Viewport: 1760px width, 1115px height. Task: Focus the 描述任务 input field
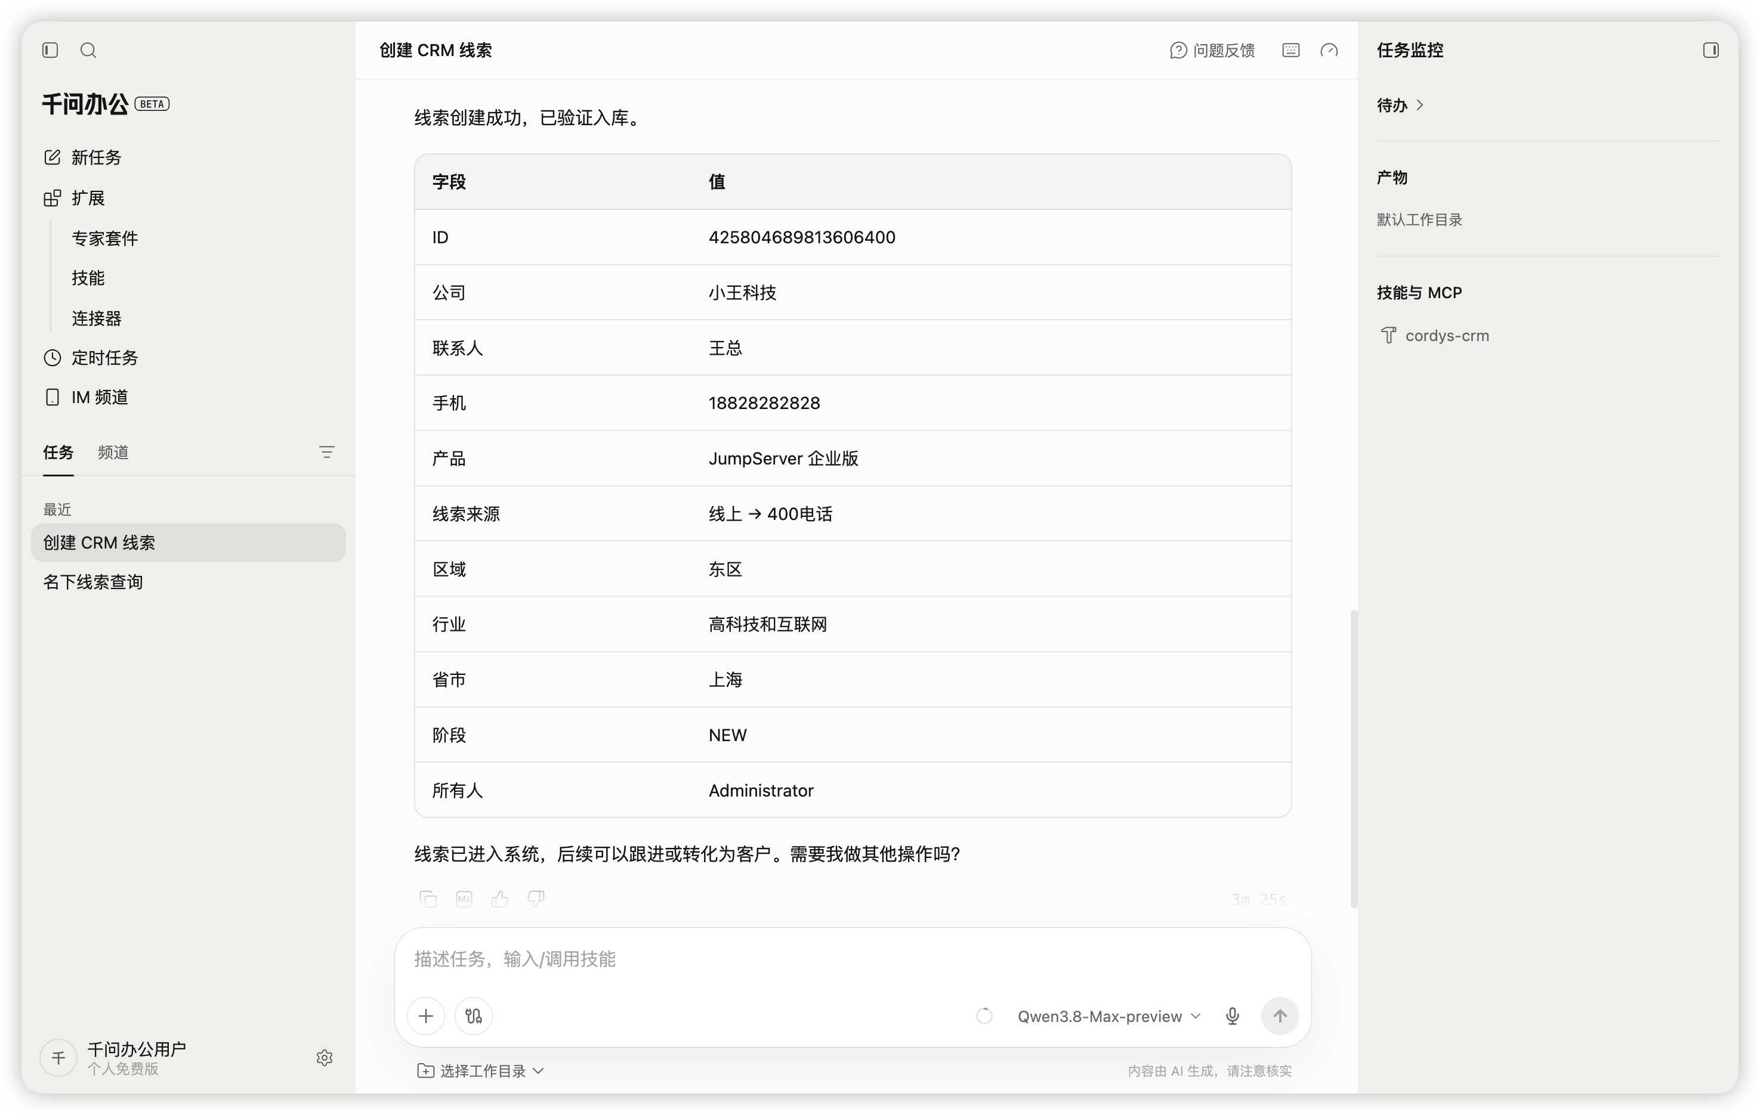[x=853, y=959]
